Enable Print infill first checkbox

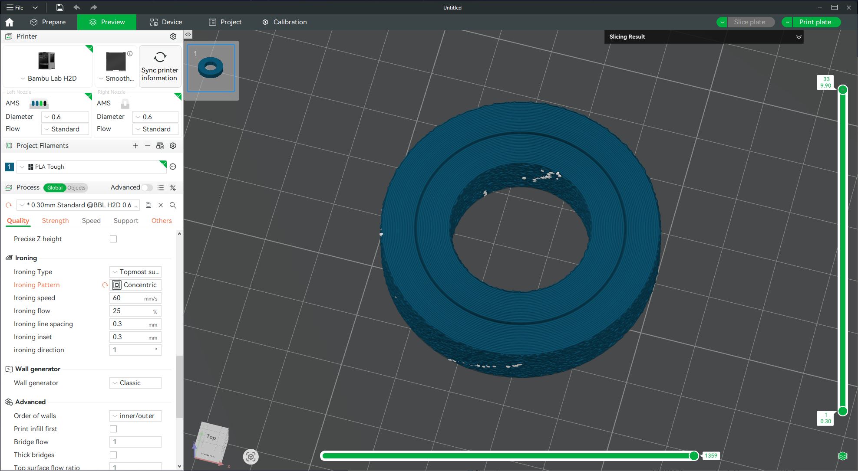[x=113, y=429]
